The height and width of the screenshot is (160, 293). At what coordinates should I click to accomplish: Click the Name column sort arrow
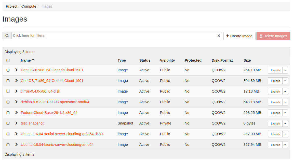point(33,60)
